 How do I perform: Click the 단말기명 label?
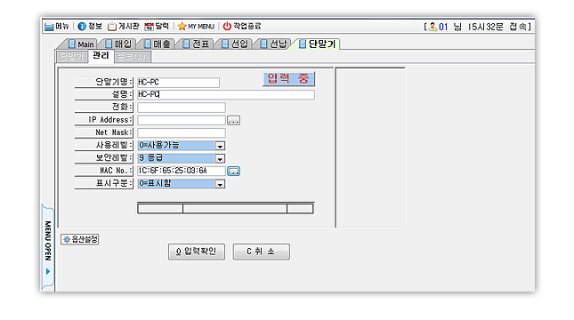click(103, 83)
